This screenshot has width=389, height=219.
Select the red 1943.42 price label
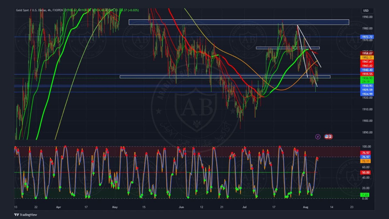(x=367, y=66)
